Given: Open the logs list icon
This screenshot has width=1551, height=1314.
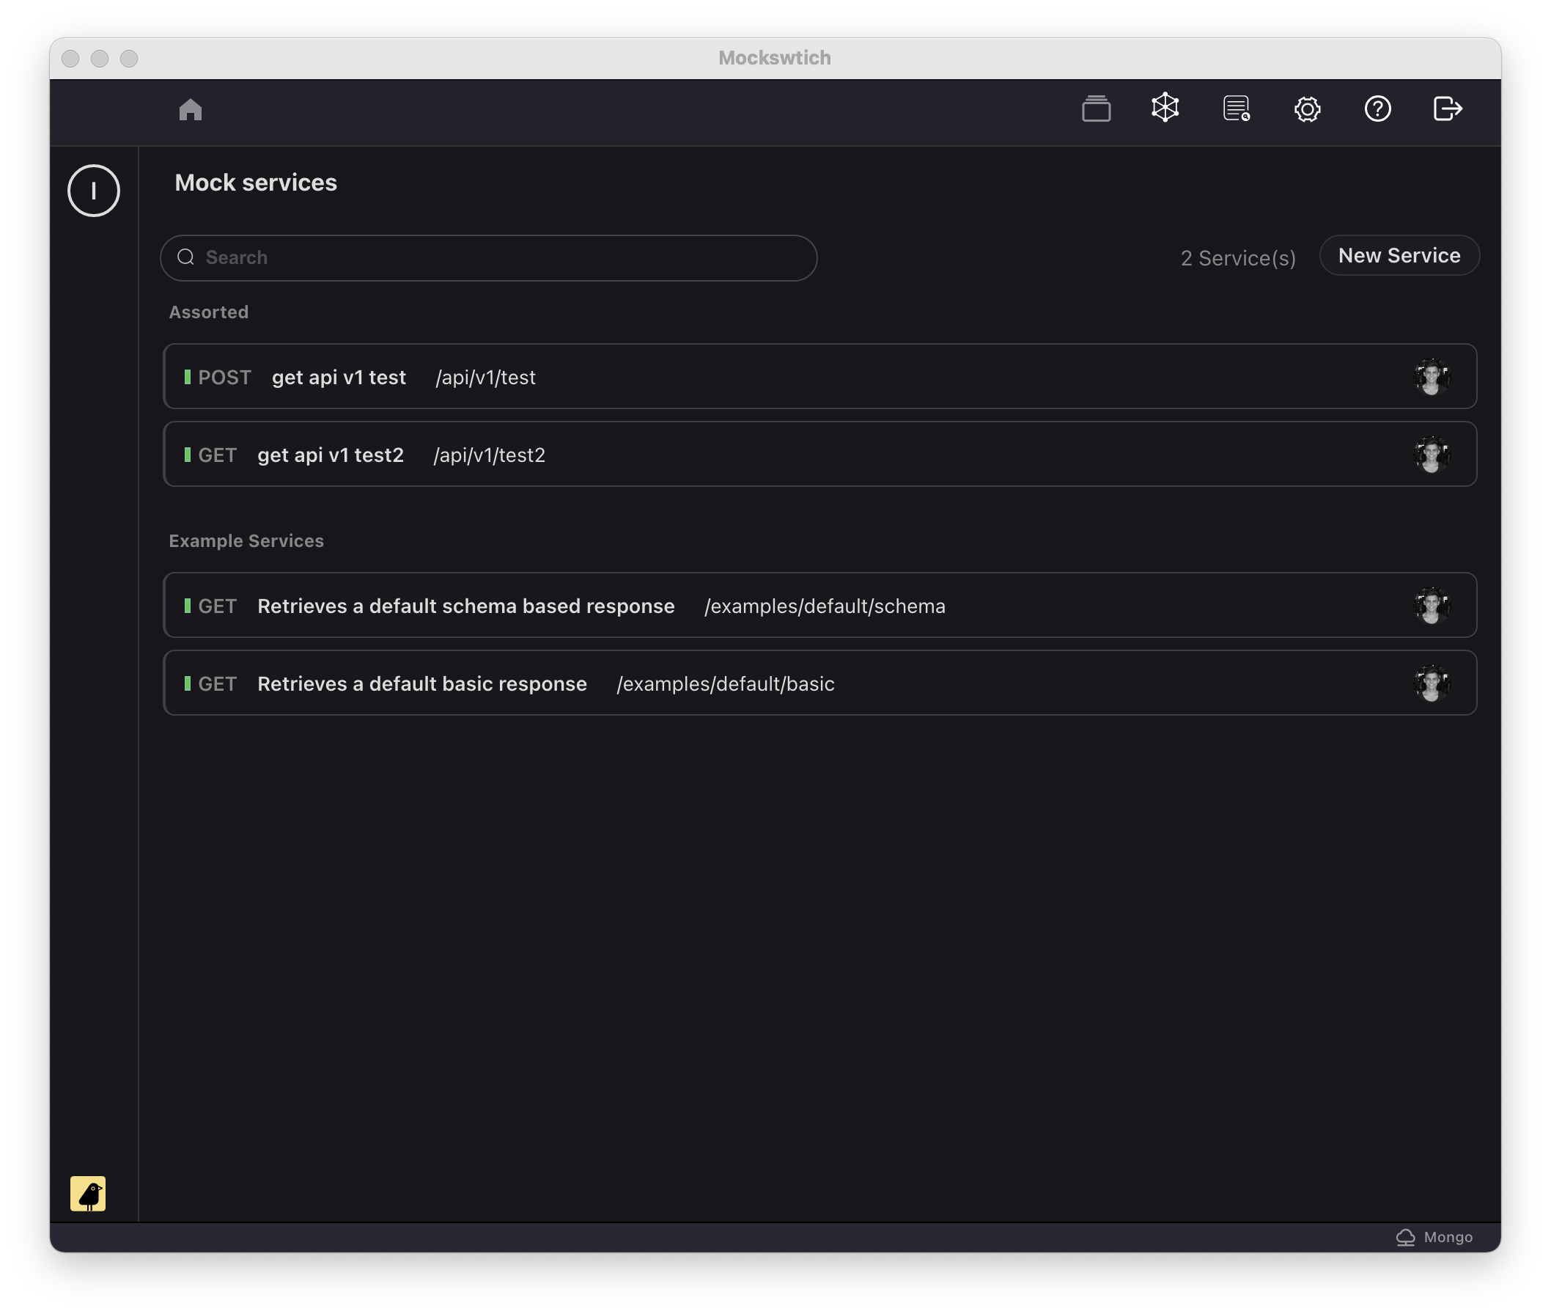Looking at the screenshot, I should 1236,109.
